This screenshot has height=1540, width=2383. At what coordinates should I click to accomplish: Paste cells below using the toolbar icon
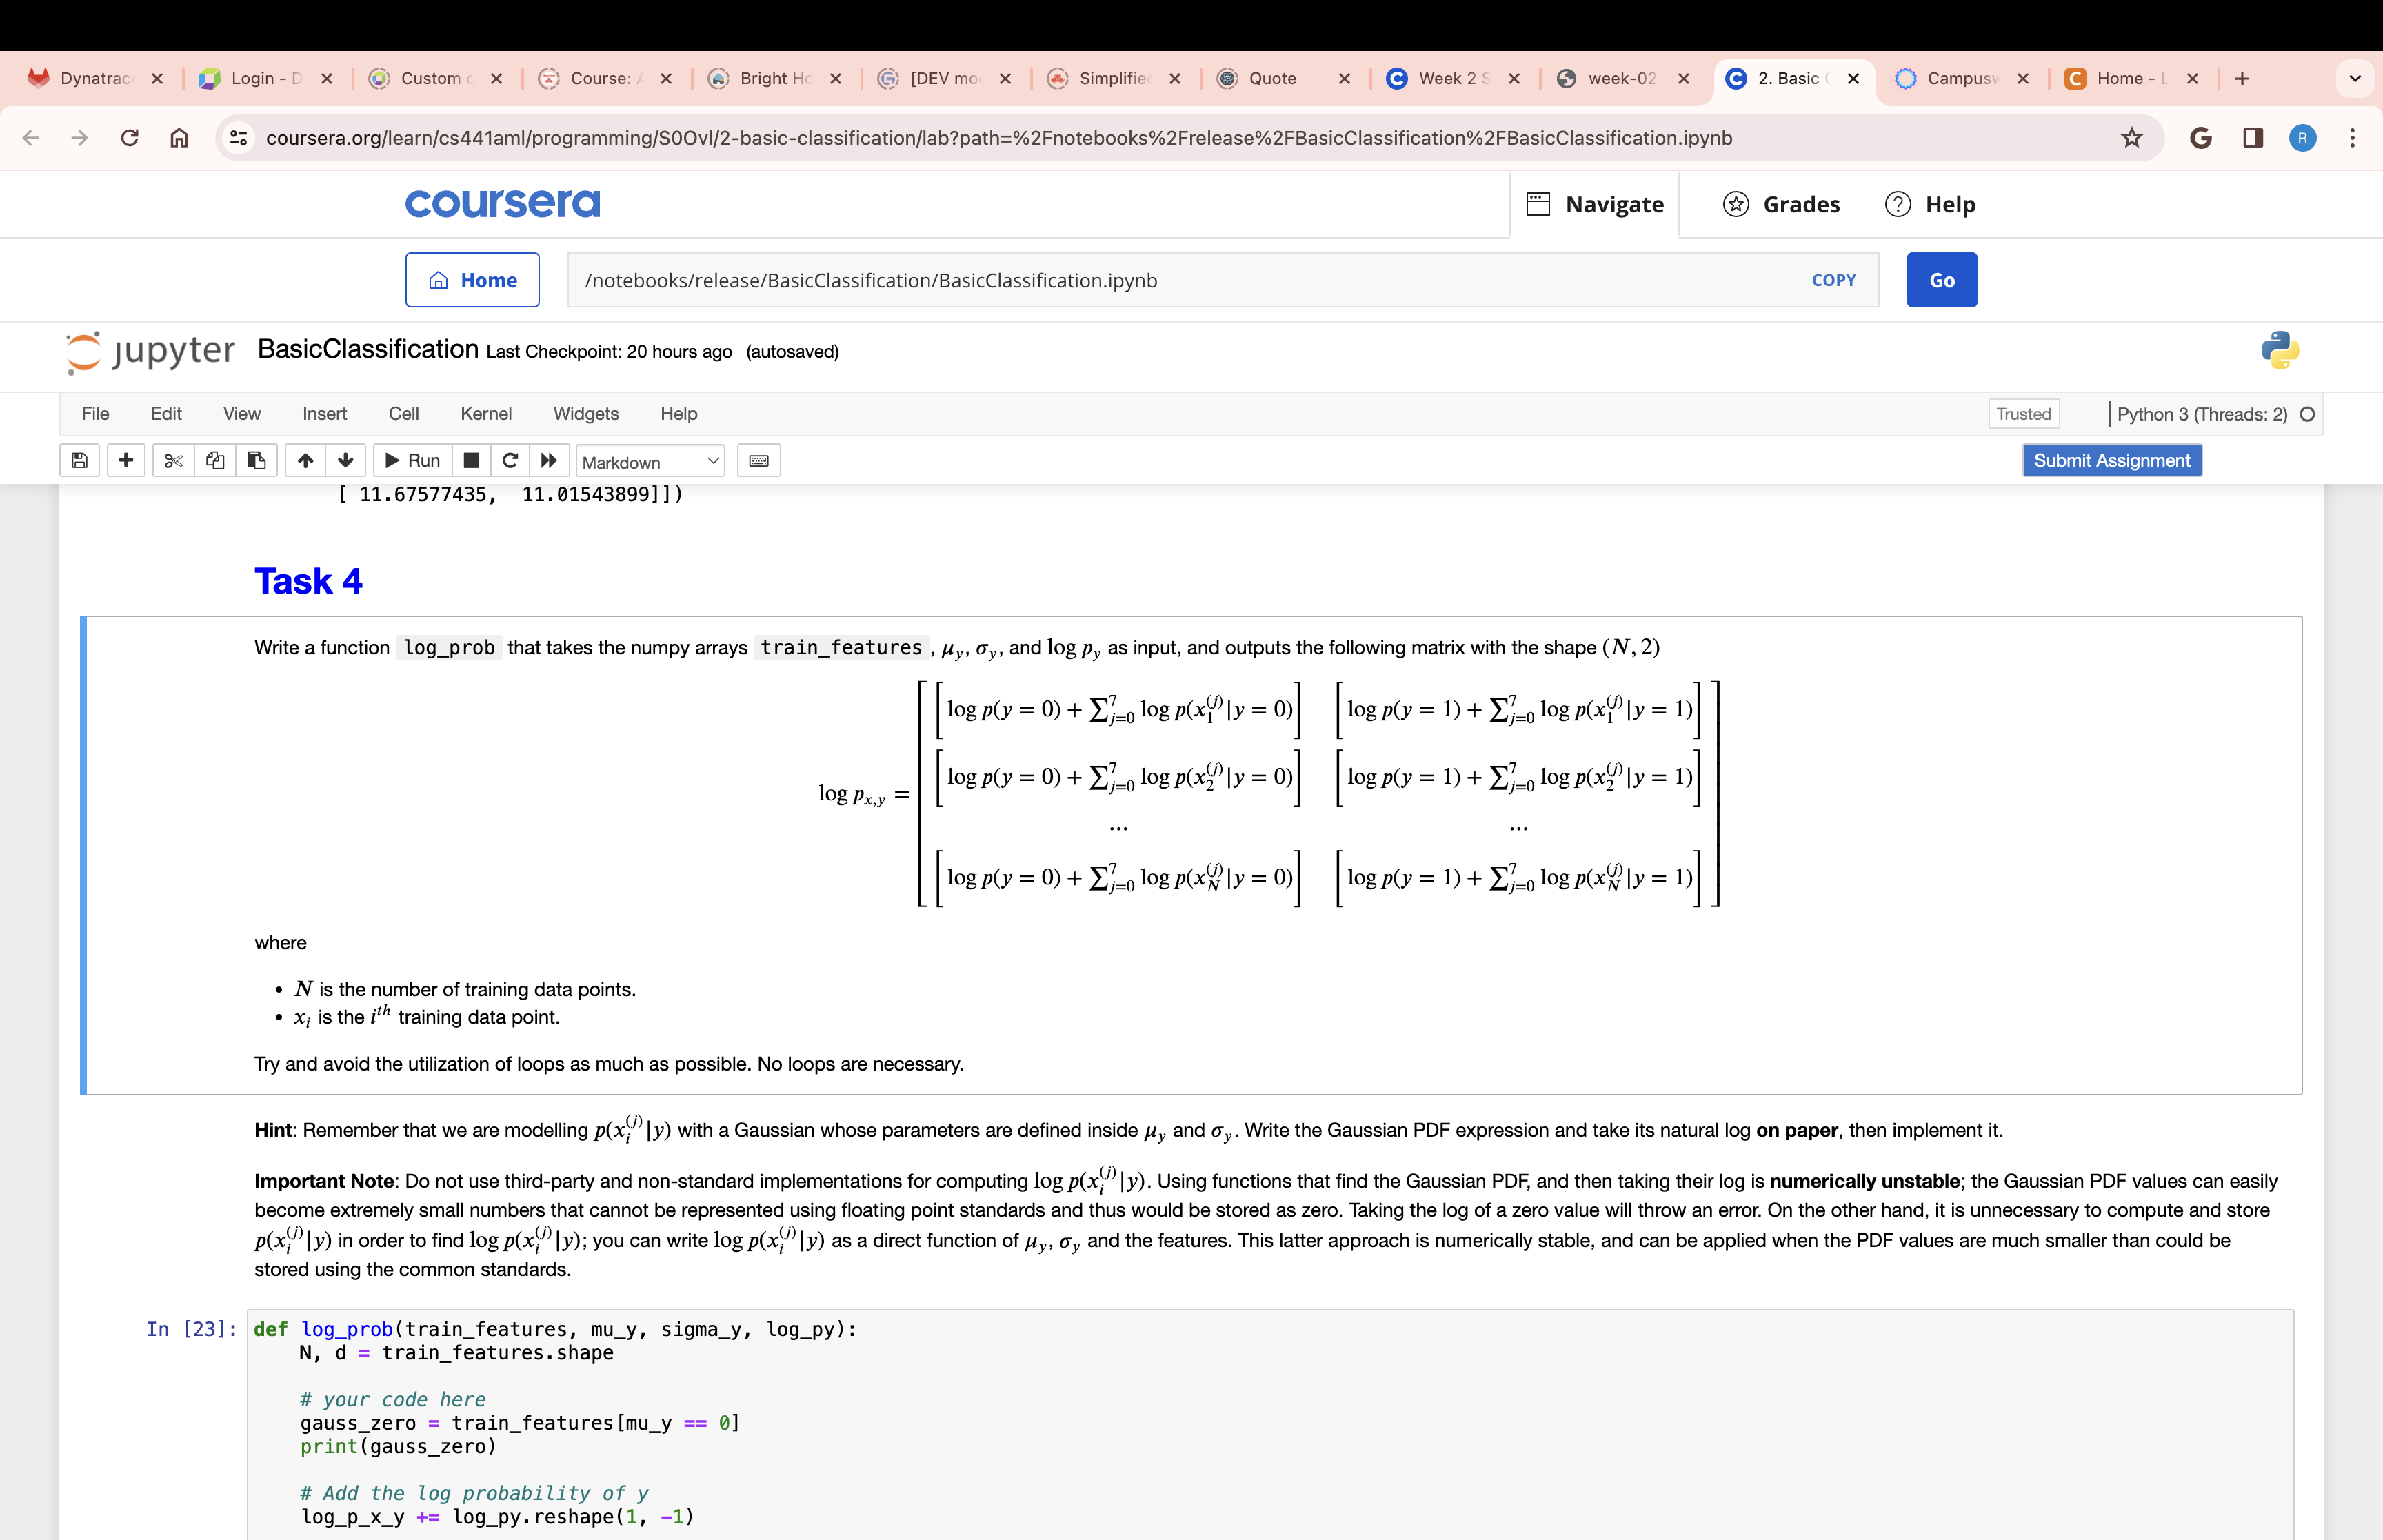coord(257,460)
